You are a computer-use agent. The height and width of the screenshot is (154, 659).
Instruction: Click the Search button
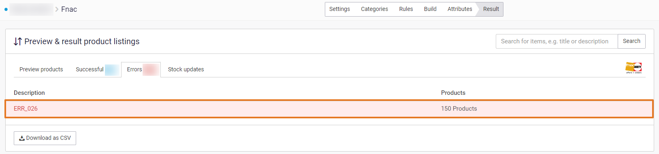(631, 41)
